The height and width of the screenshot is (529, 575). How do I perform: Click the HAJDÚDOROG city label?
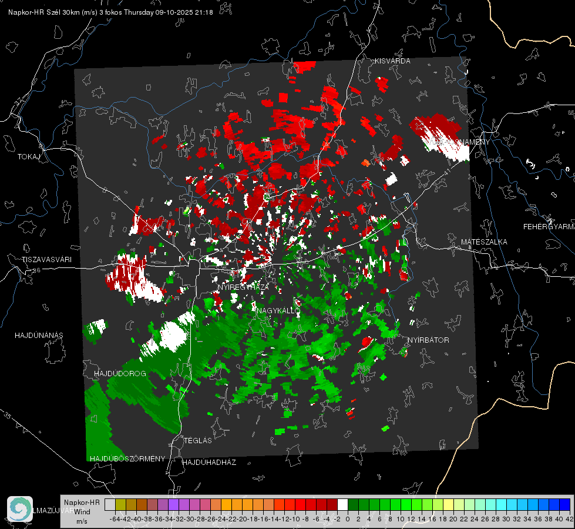click(120, 374)
